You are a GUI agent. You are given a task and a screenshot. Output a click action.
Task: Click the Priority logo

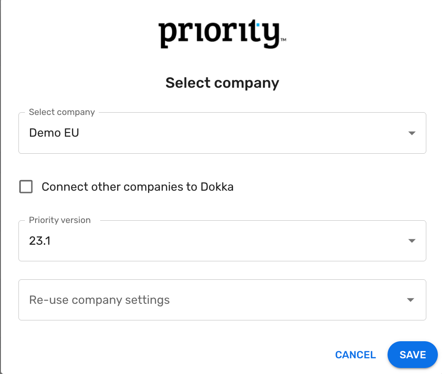(x=220, y=34)
